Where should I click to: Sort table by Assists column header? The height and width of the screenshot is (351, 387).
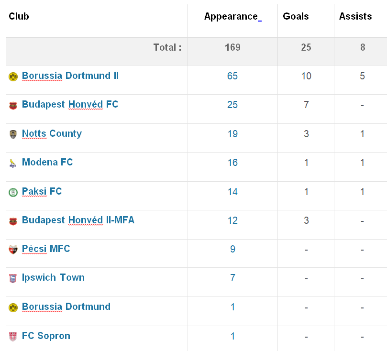355,16
